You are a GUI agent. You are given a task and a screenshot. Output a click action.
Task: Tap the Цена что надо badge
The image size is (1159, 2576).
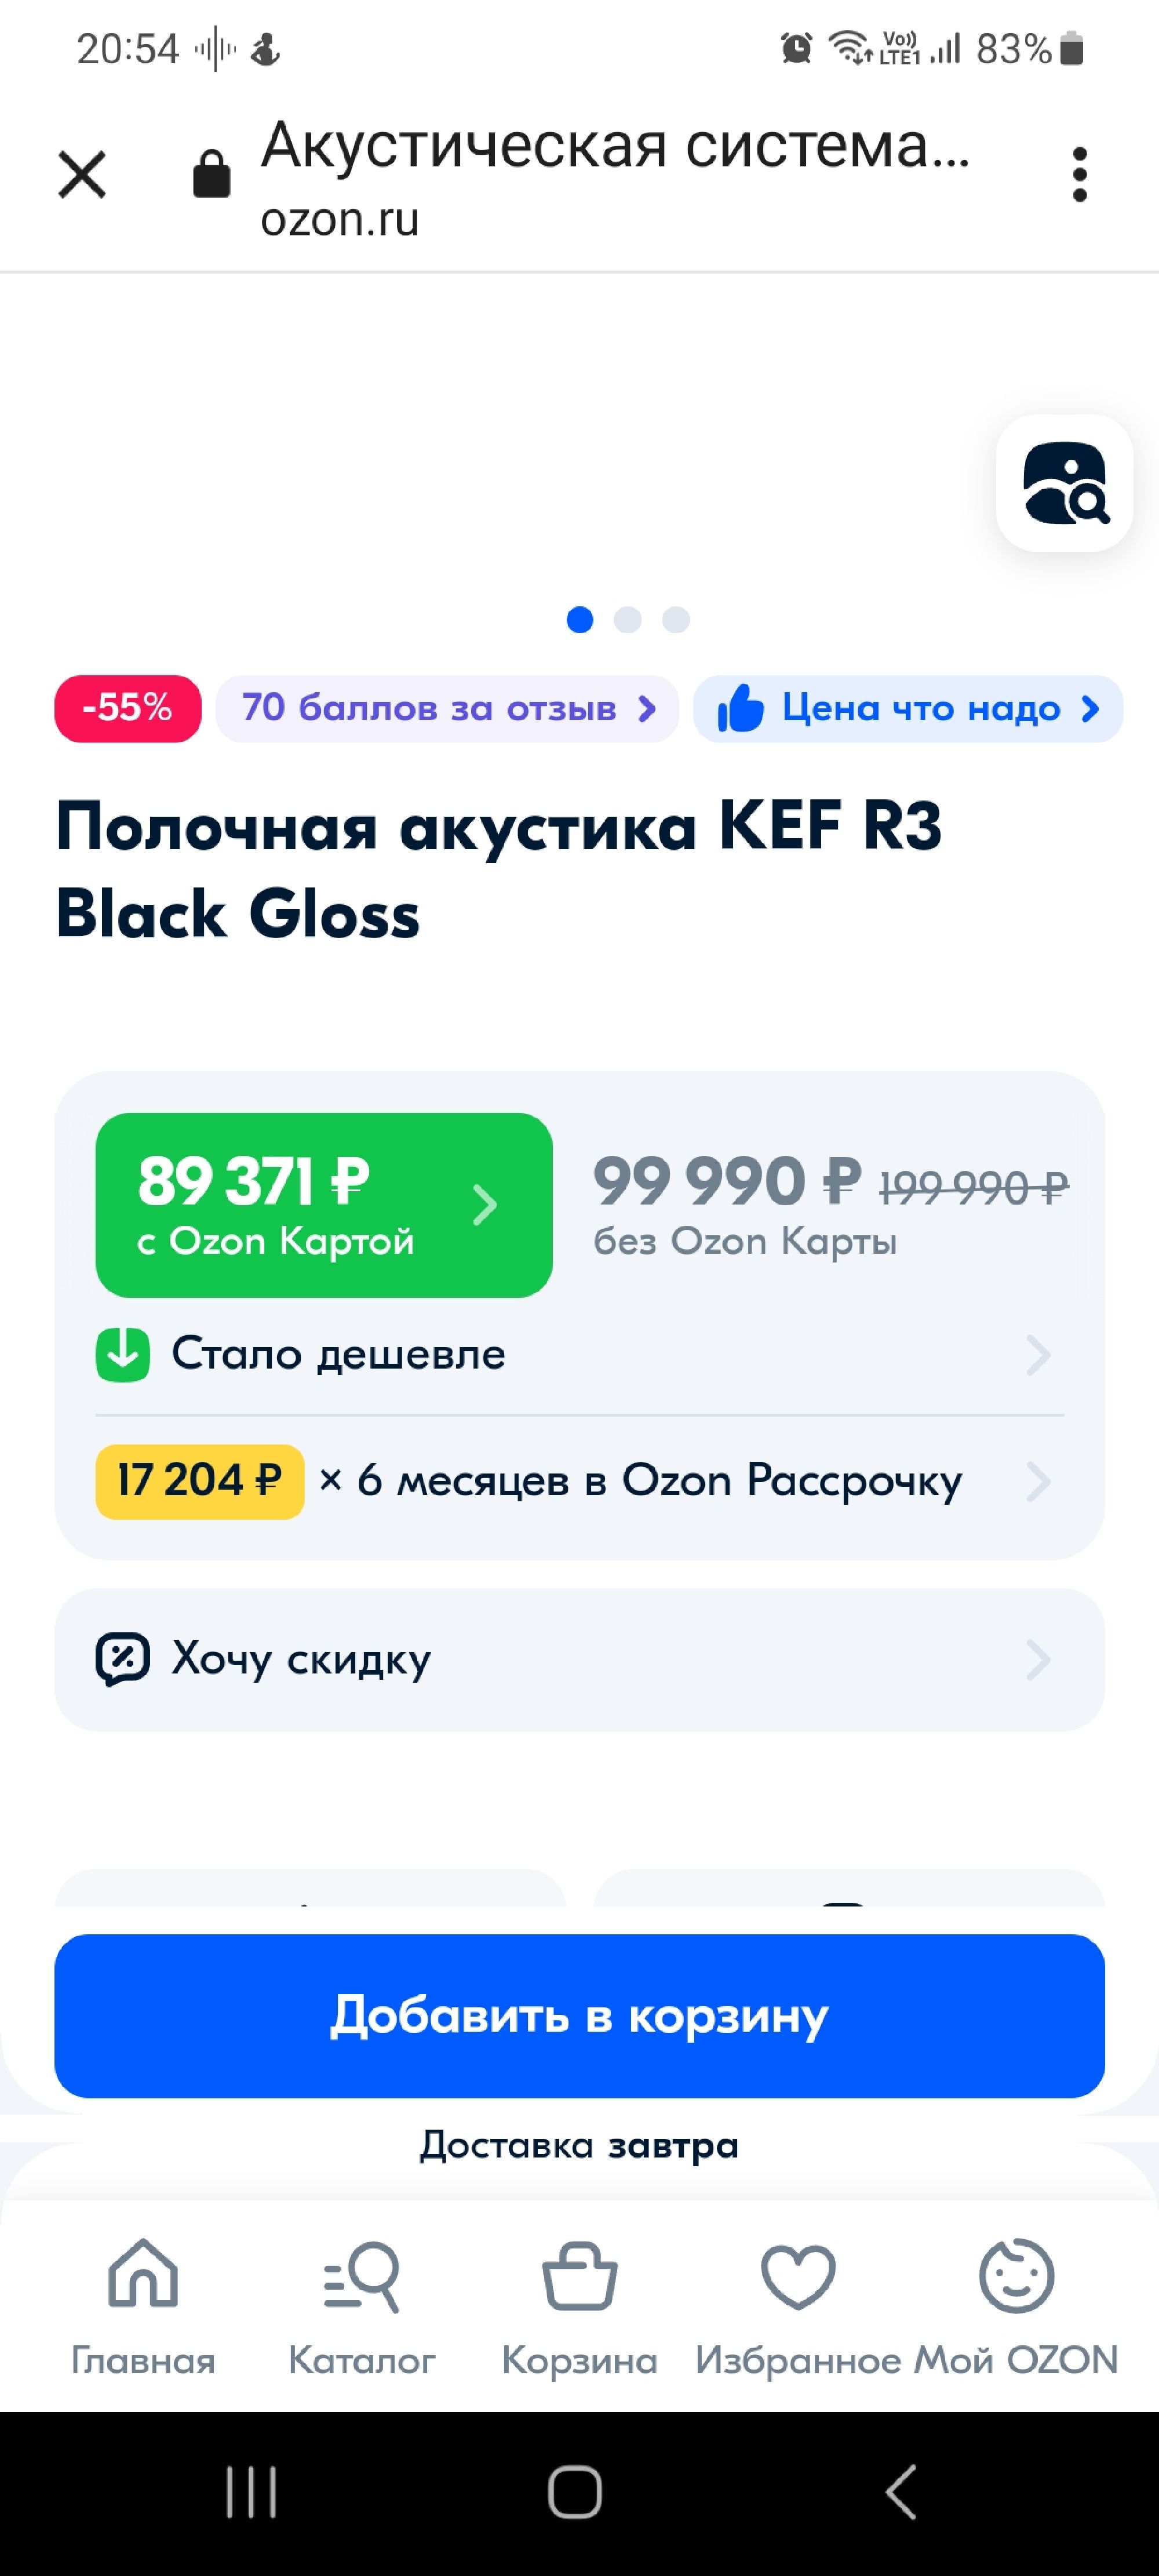click(907, 708)
